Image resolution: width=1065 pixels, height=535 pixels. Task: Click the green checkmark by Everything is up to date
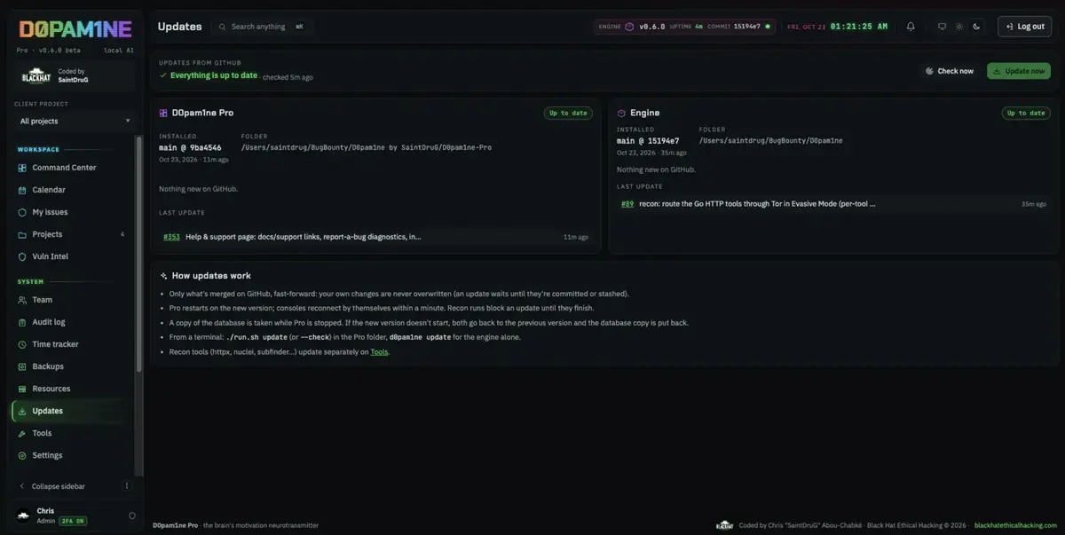click(163, 75)
